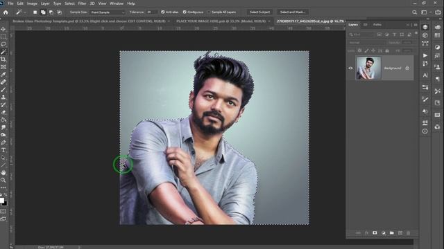
Task: Select the Zoom tool
Action: pos(3,180)
